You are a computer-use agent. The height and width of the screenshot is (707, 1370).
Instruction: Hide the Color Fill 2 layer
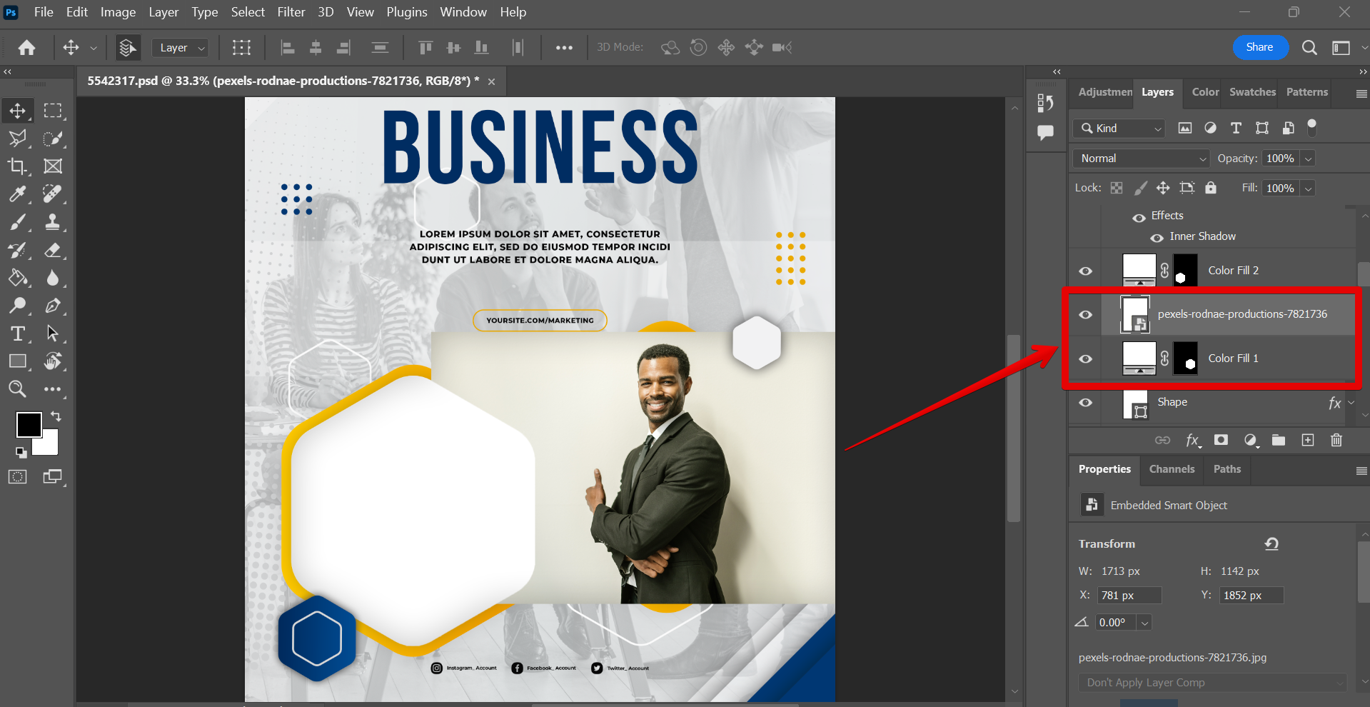(1085, 271)
